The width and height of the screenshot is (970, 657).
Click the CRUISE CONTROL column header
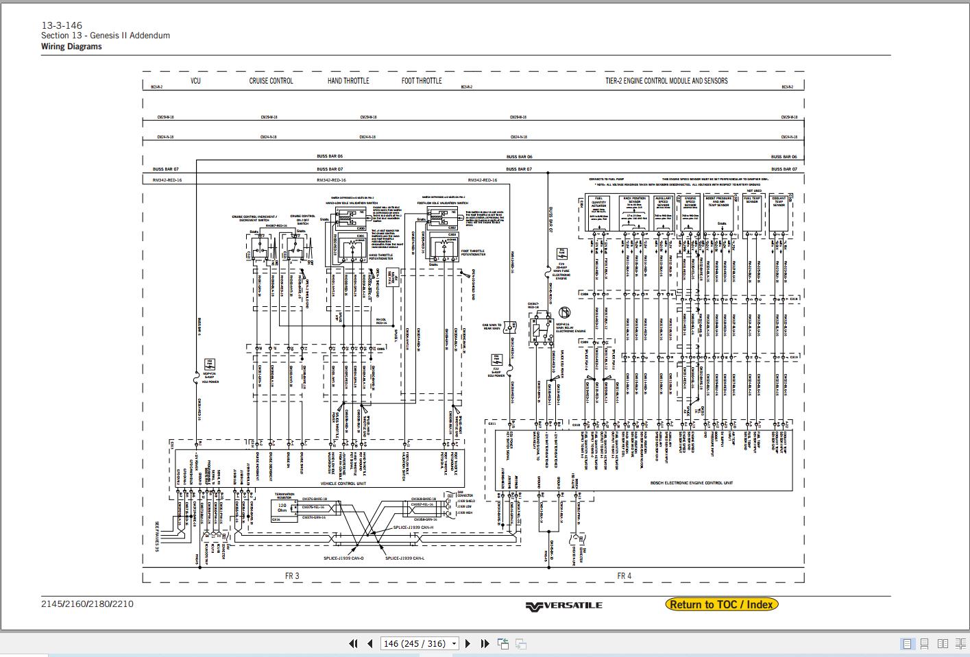tap(271, 81)
